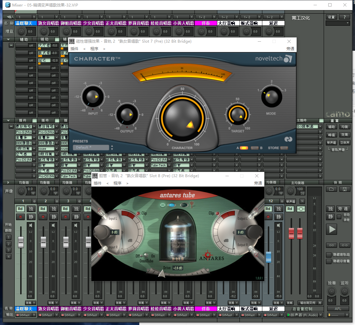Toggle Rd automation on channel 3
This screenshot has height=325, width=355.
click(65, 209)
